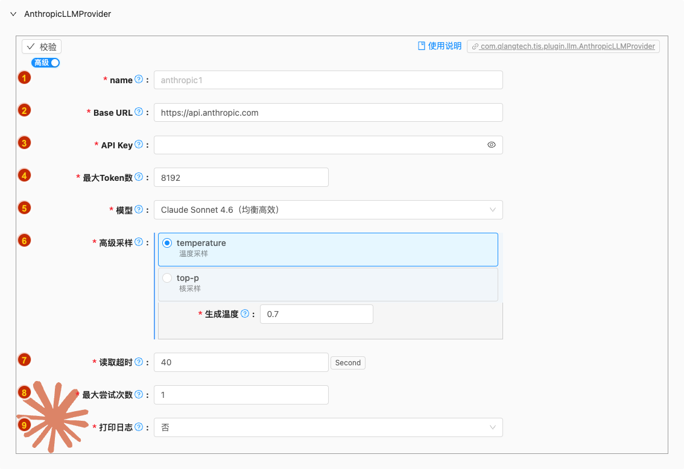Click the name input field
684x469 pixels.
328,80
